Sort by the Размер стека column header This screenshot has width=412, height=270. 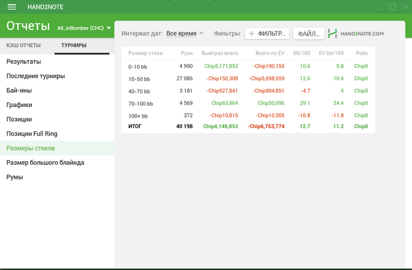pyautogui.click(x=145, y=53)
